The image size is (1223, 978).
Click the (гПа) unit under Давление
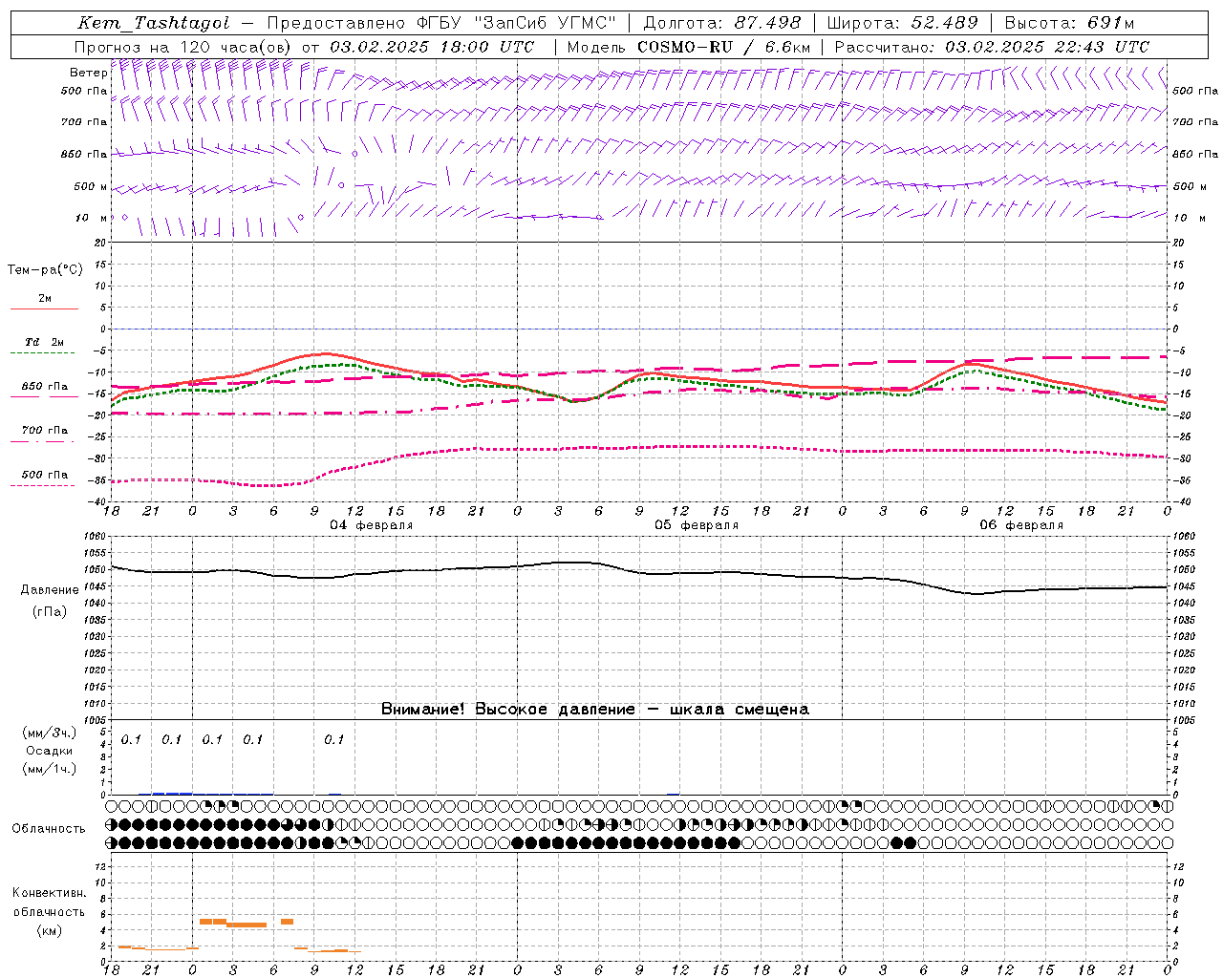[x=50, y=612]
